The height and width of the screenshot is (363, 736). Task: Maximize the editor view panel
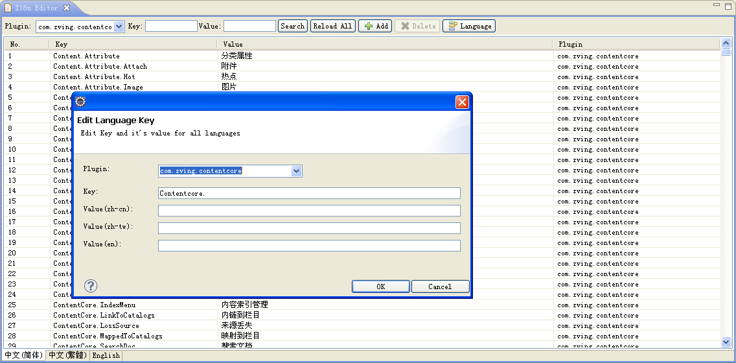pyautogui.click(x=728, y=5)
